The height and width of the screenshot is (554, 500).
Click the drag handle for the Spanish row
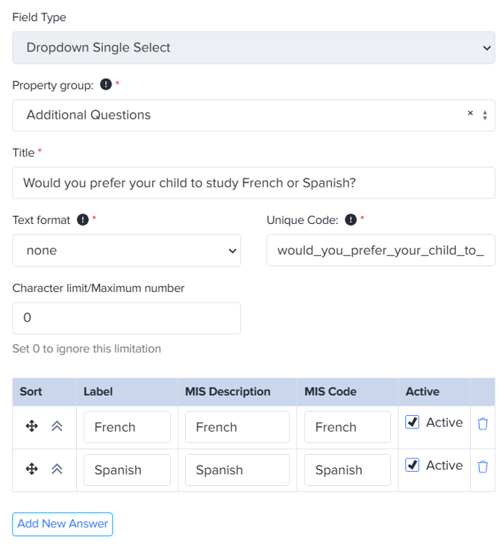tap(31, 469)
